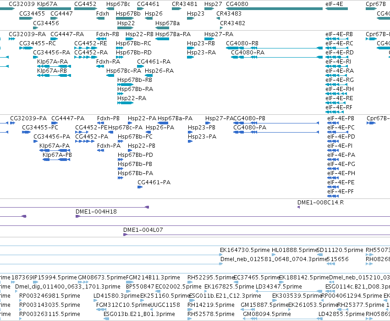Click transcript label Hsp27-RA
Image resolution: width=390 pixels, height=321 pixels.
pyautogui.click(x=219, y=34)
